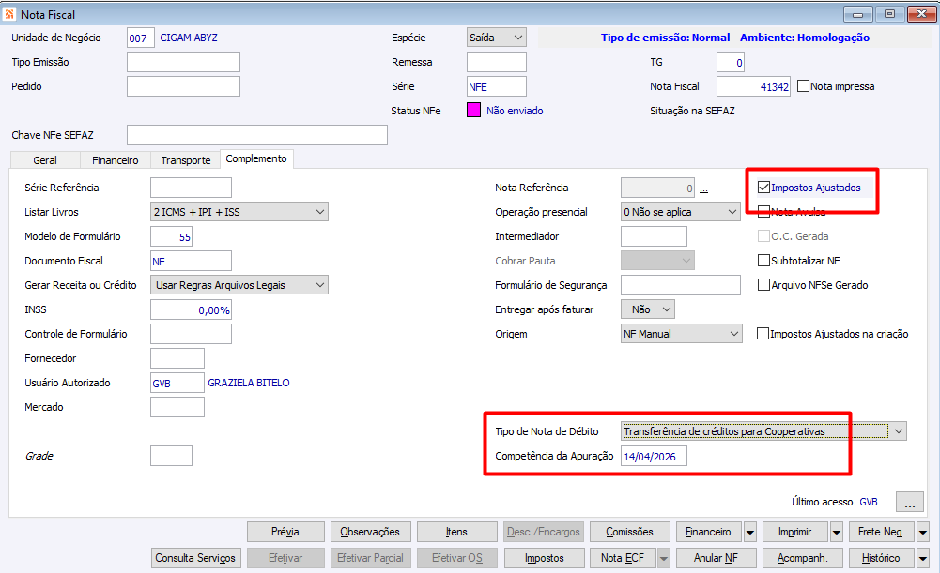Click the ellipsis button beside Último acesso
Screen dimensions: 940x573
coord(909,502)
